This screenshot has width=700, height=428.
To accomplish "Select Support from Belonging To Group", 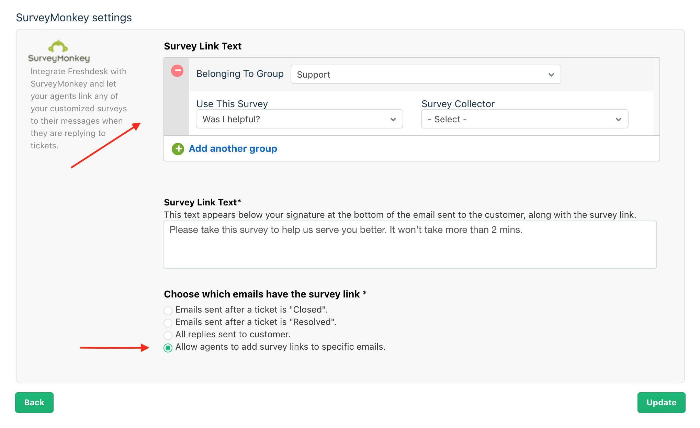I will click(425, 74).
